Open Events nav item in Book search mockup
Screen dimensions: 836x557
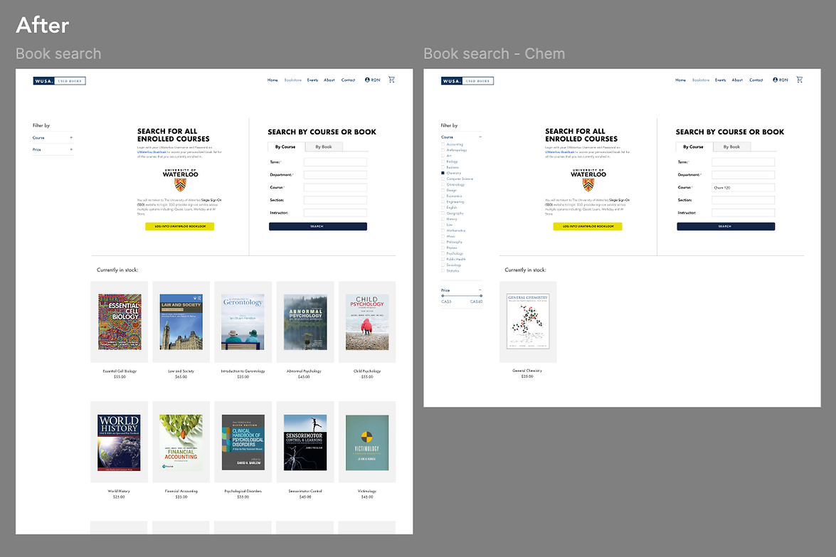(312, 80)
